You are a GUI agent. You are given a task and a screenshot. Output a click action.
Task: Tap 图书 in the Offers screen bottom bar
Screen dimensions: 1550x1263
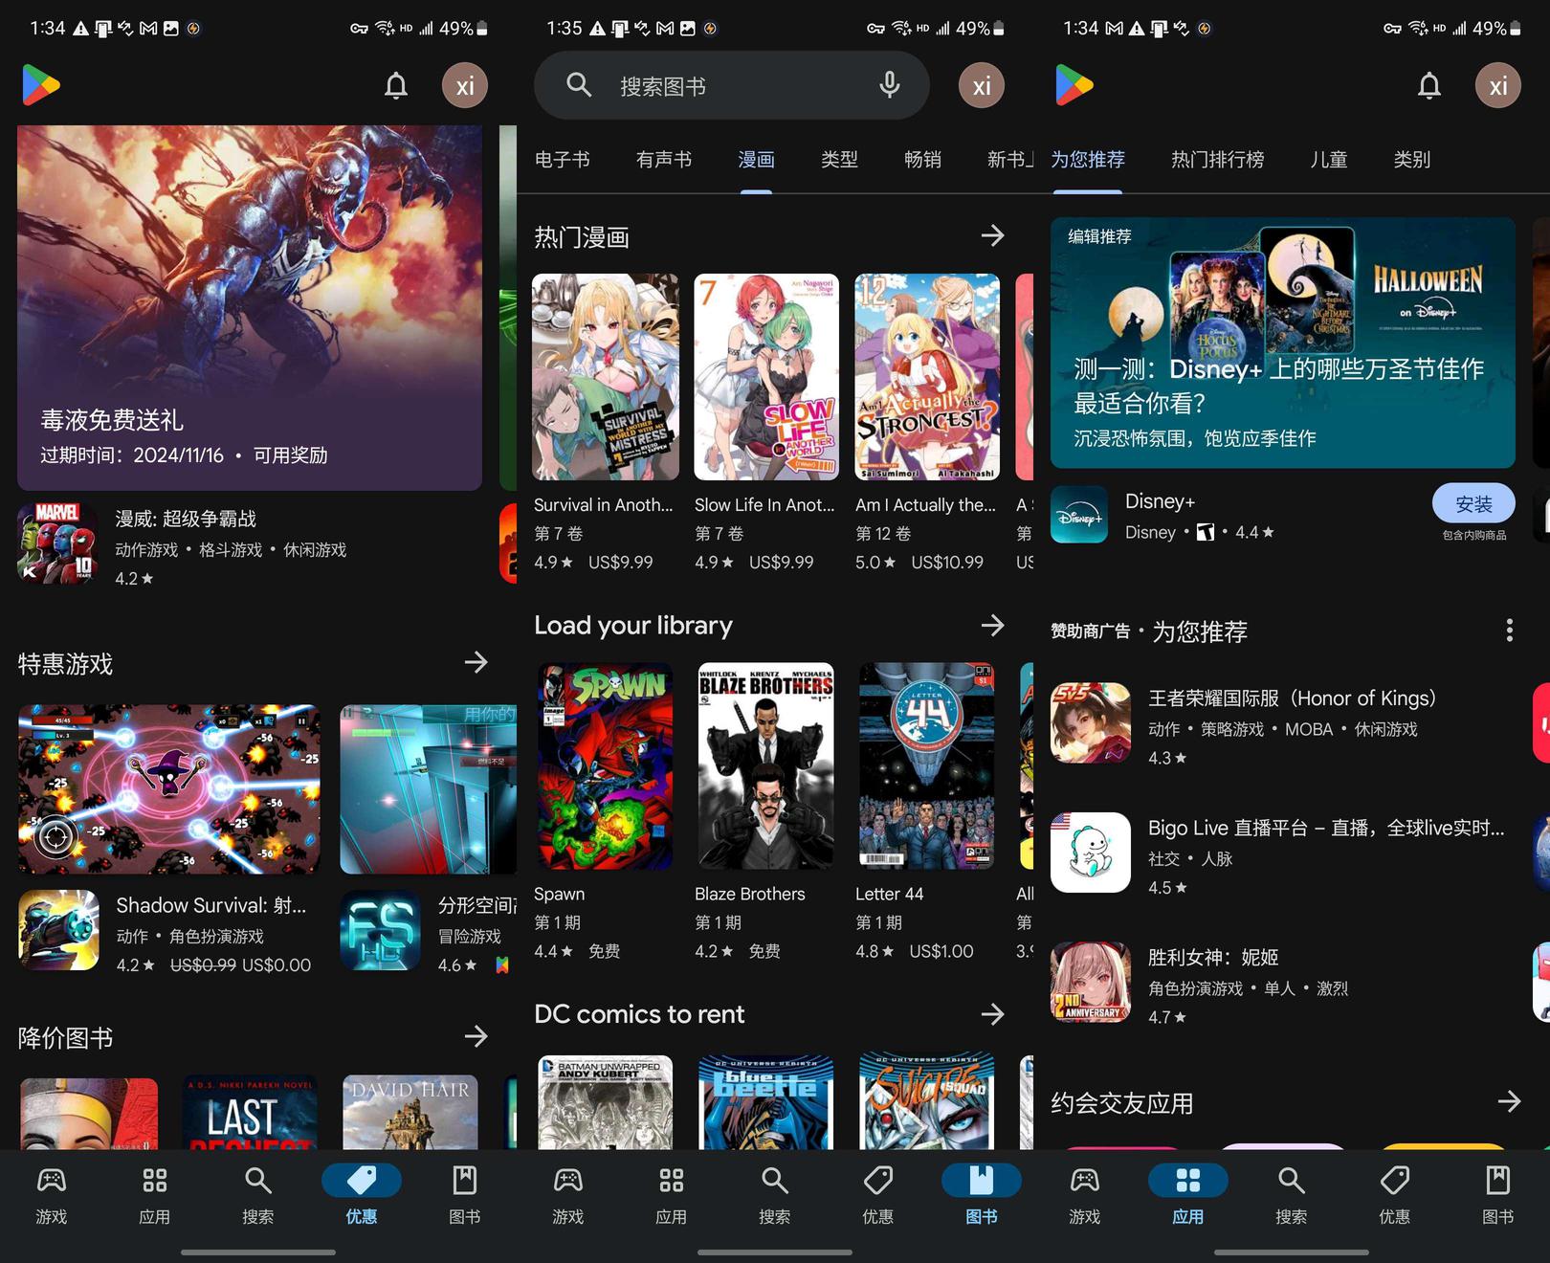pyautogui.click(x=465, y=1195)
